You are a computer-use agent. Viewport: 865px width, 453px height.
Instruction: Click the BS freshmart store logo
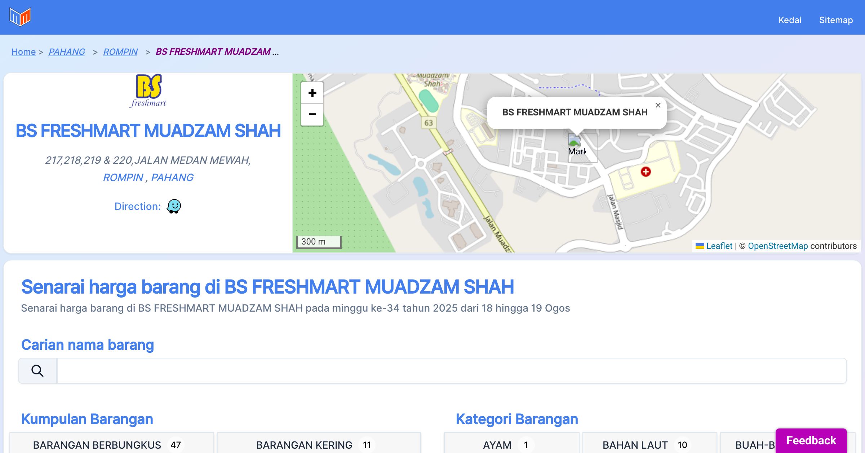pyautogui.click(x=148, y=91)
